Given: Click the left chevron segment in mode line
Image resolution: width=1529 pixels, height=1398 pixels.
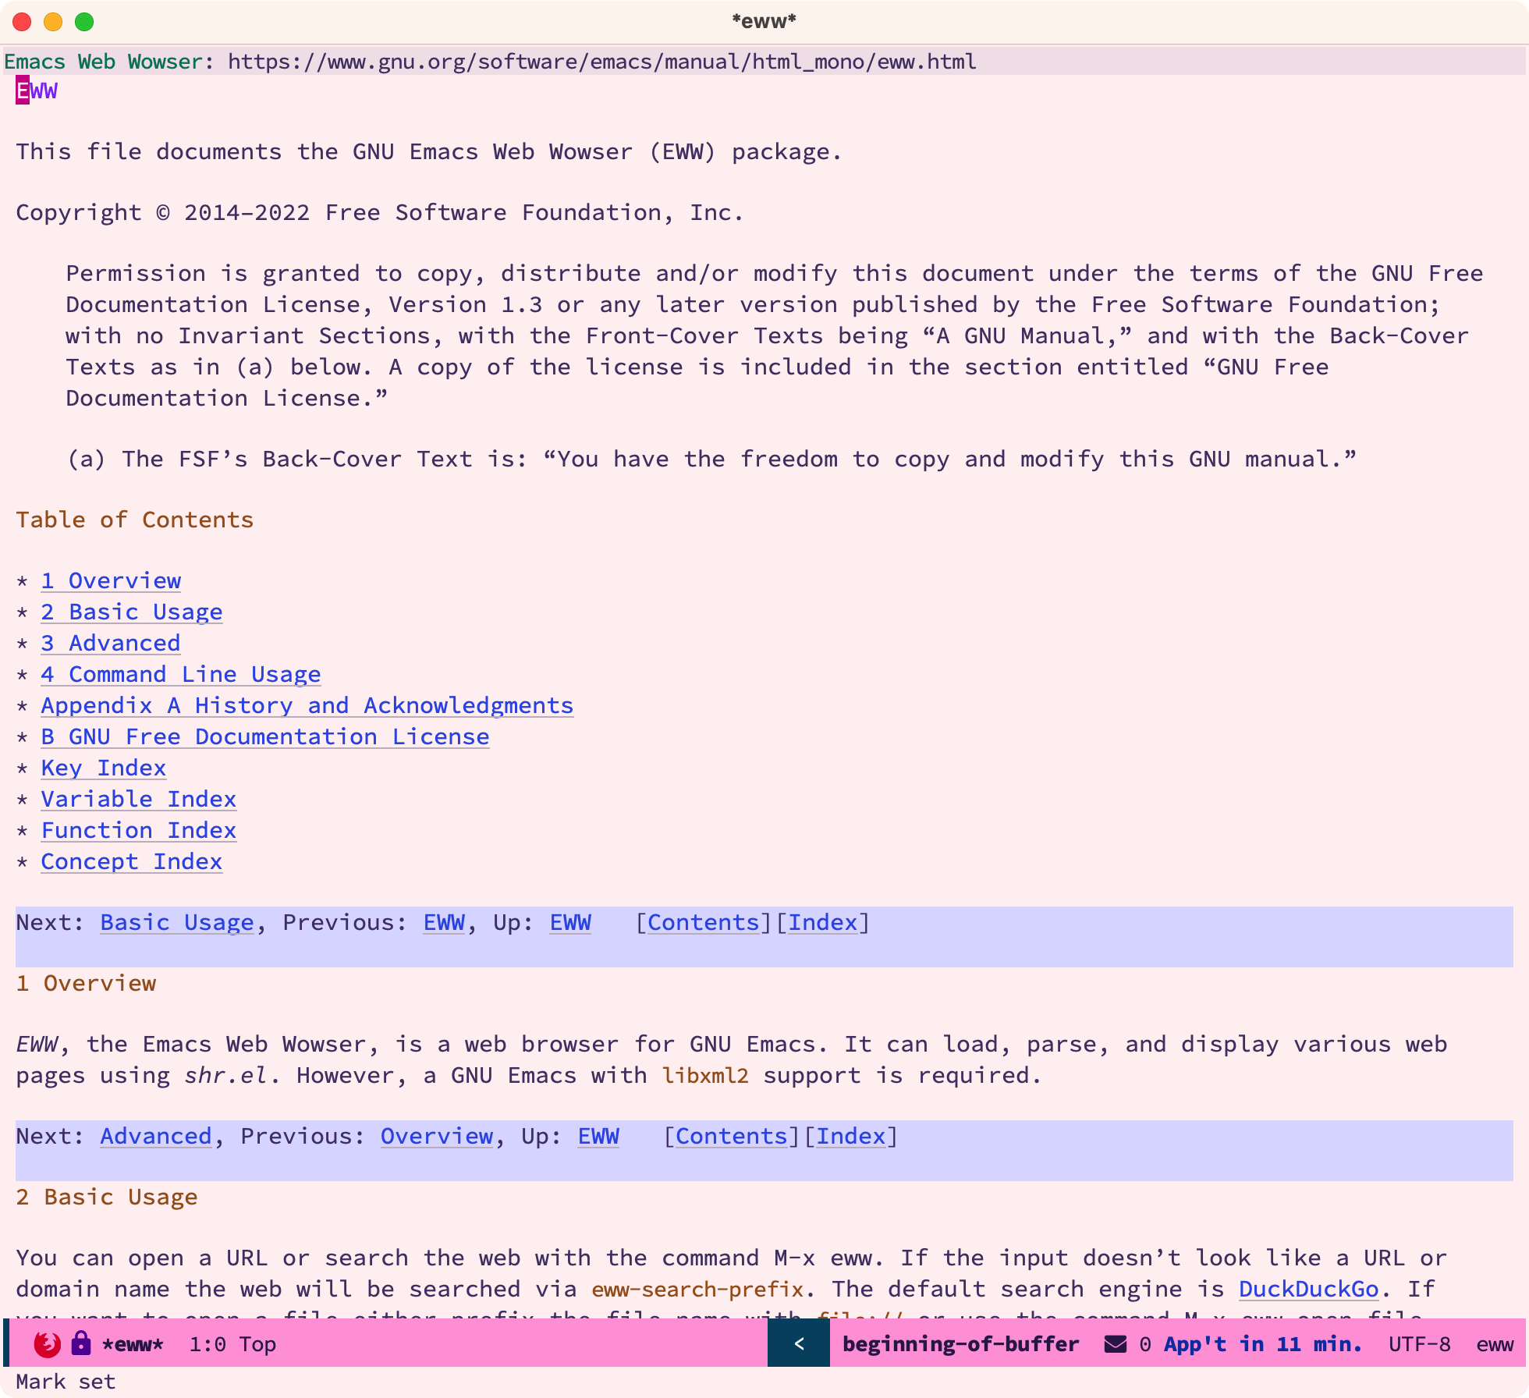Looking at the screenshot, I should (x=799, y=1343).
